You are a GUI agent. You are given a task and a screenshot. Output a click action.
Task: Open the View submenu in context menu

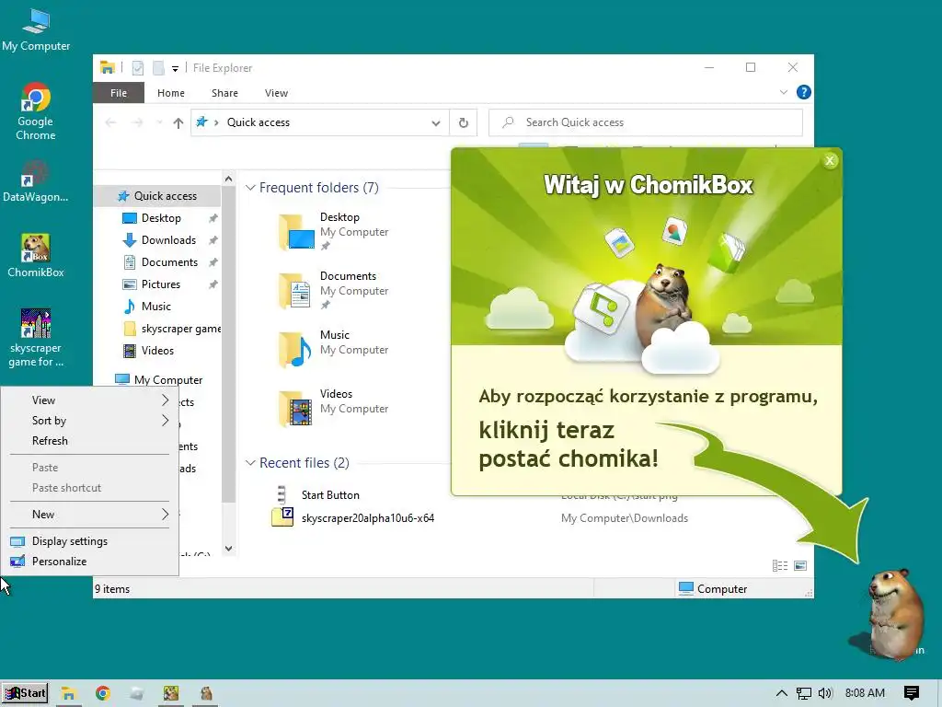[x=90, y=400]
